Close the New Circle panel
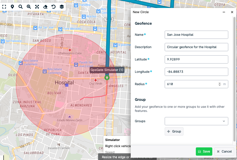The width and height of the screenshot is (237, 160). (232, 12)
